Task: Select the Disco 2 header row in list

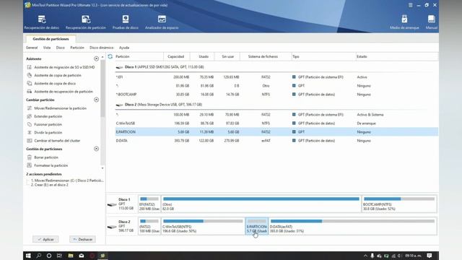Action: click(x=276, y=105)
